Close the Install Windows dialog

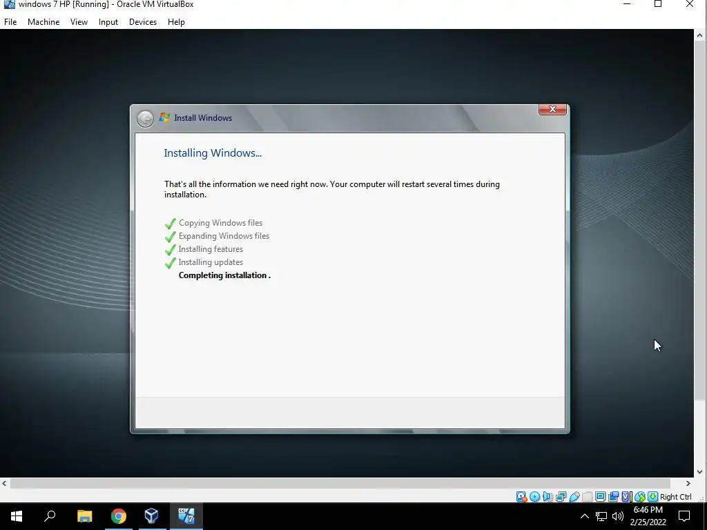click(552, 109)
